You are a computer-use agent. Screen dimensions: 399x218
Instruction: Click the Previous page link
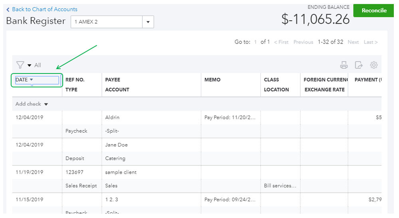point(303,42)
